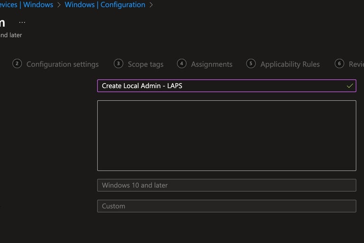Click the step 5 circle icon

tap(251, 64)
